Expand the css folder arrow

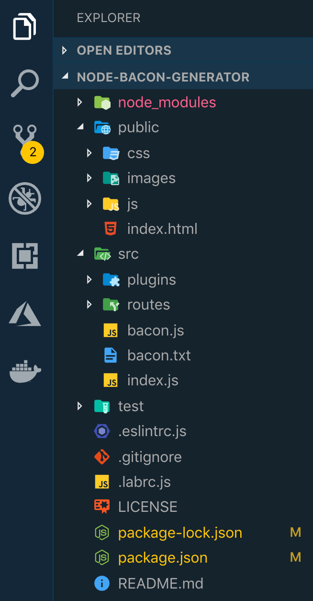coord(89,153)
